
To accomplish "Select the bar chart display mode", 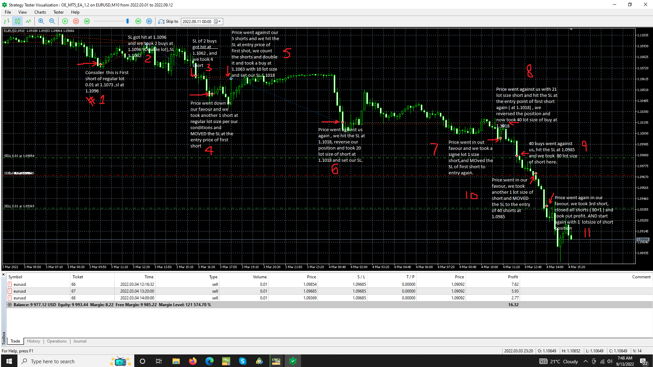I will point(6,21).
